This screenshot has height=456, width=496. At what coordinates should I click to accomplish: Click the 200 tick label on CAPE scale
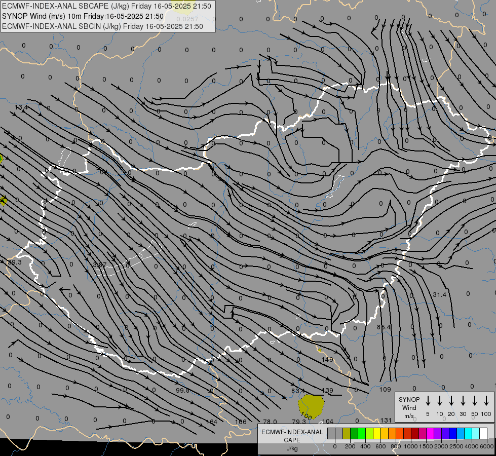click(x=350, y=446)
